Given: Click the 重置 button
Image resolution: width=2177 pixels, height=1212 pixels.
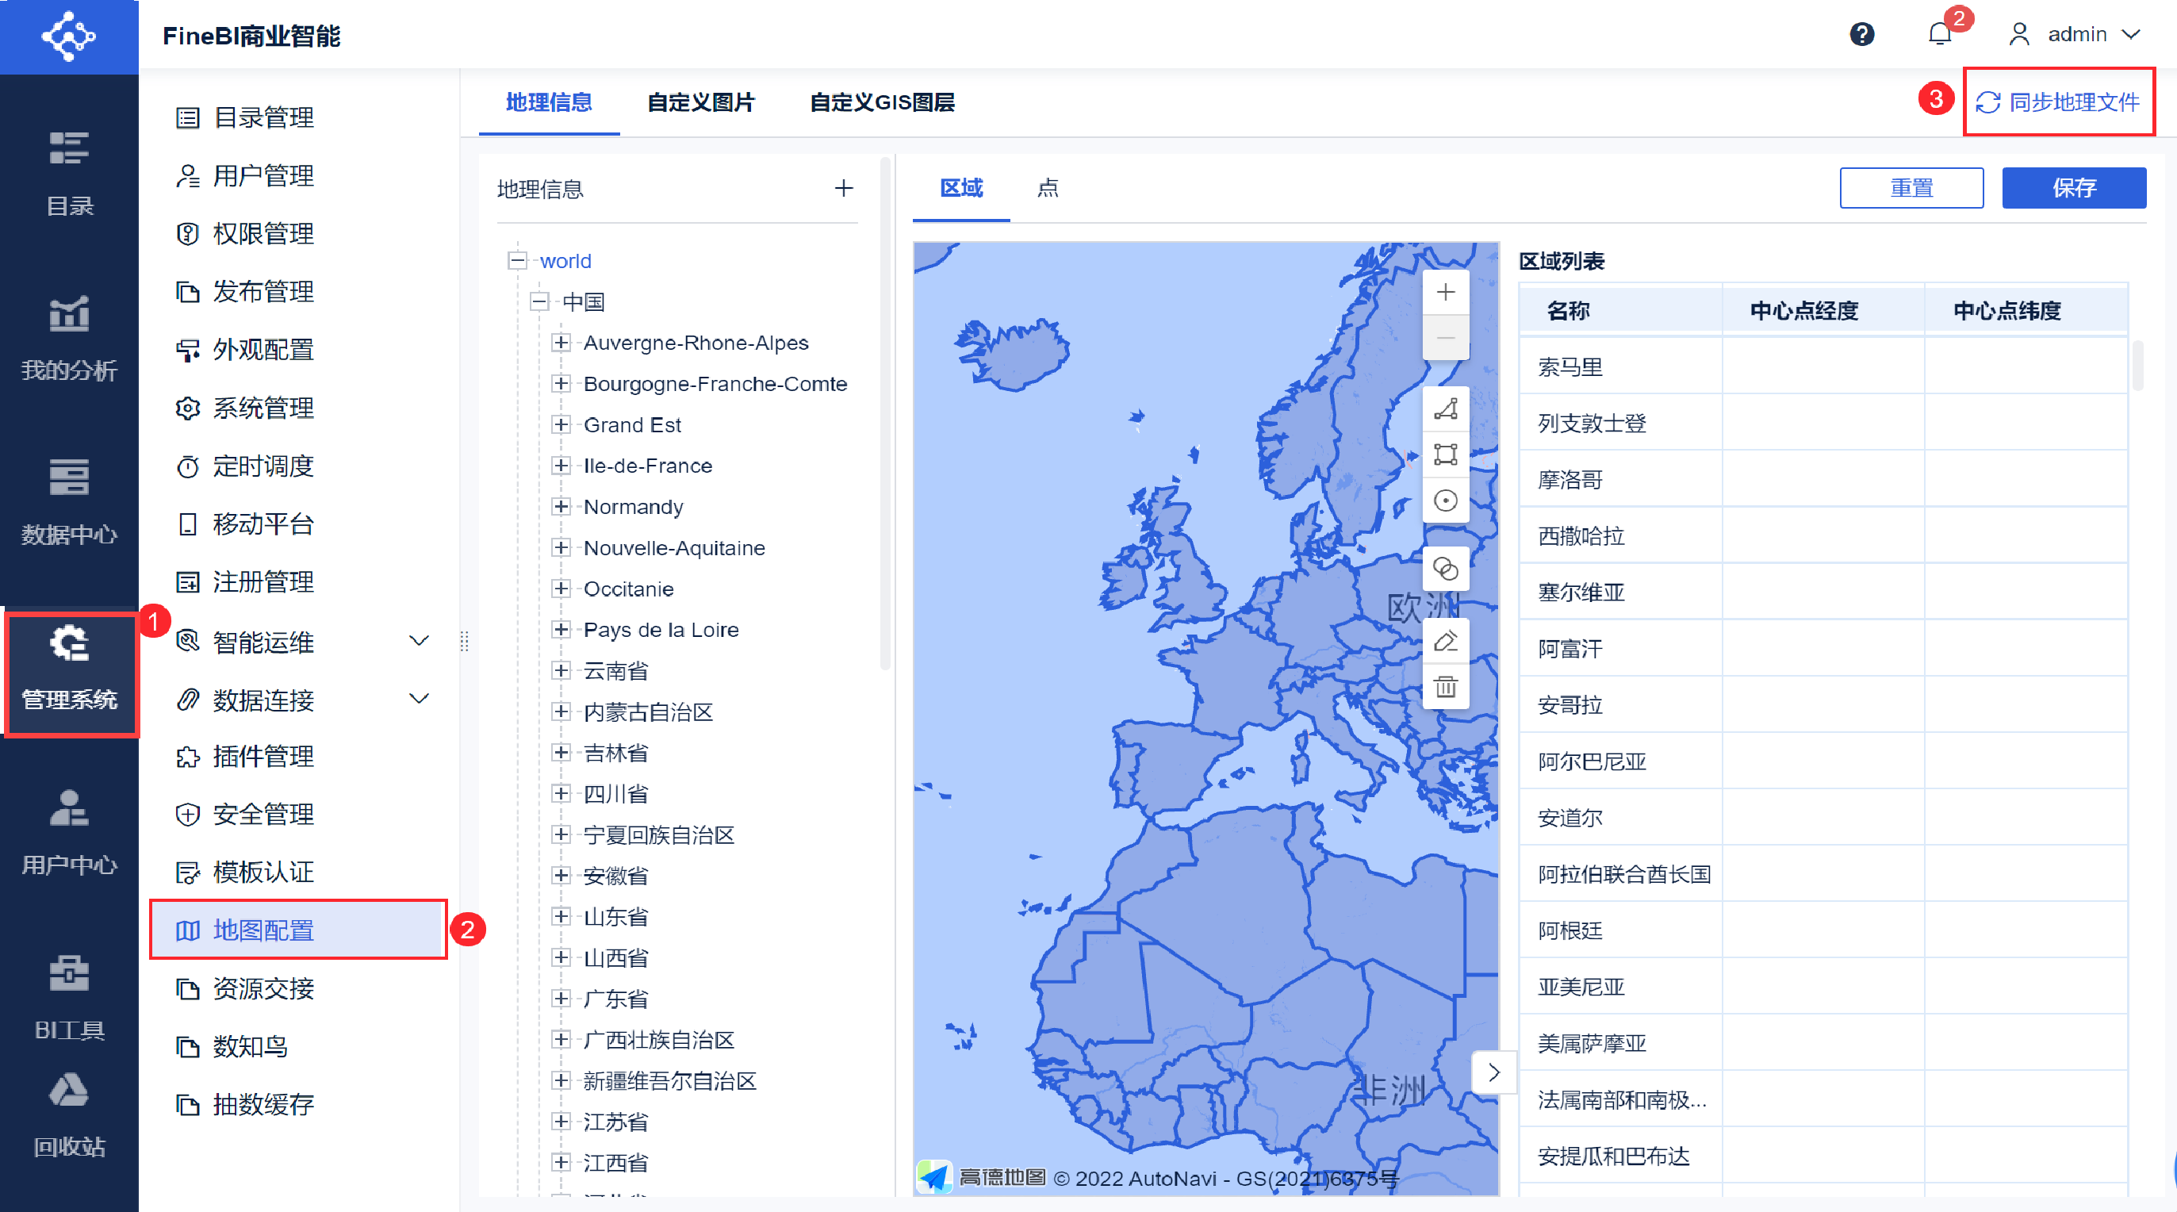Looking at the screenshot, I should pos(1911,188).
